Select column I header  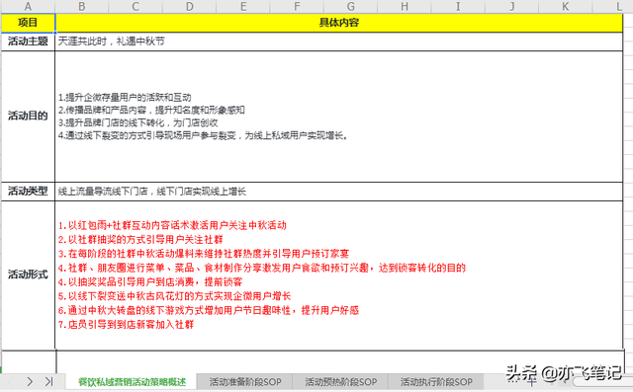458,7
